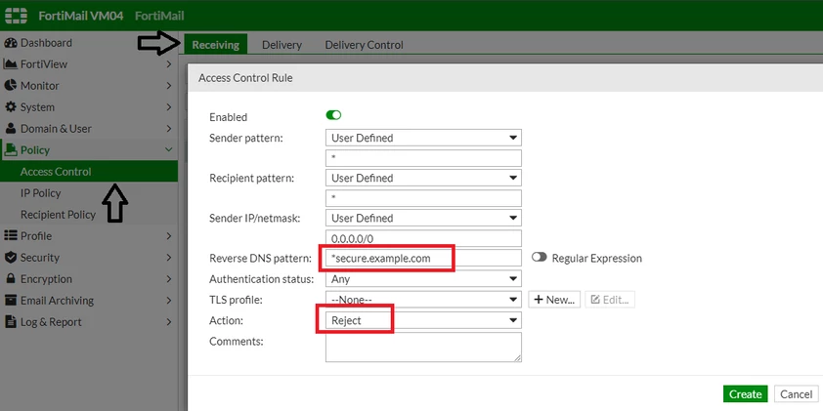Click the Policy icon in sidebar
This screenshot has width=823, height=411.
[x=11, y=150]
